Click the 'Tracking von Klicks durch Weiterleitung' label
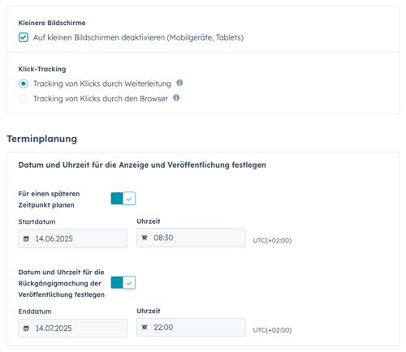 point(102,84)
